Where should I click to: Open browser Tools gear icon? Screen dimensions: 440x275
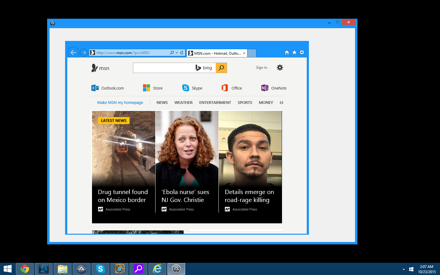click(302, 52)
